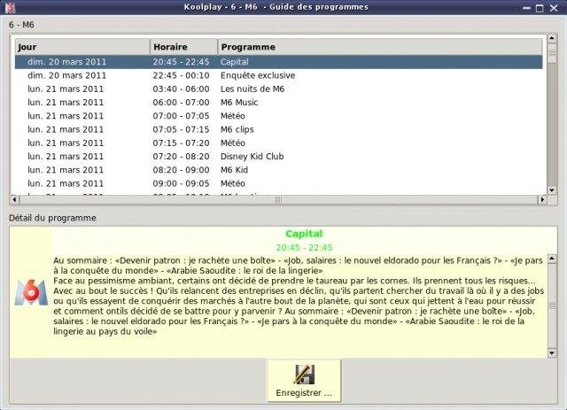Click the 03:40 - 06:00 time cell
This screenshot has width=567, height=410.
click(181, 89)
